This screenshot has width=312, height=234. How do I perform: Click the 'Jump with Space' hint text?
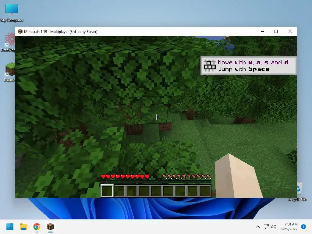243,69
